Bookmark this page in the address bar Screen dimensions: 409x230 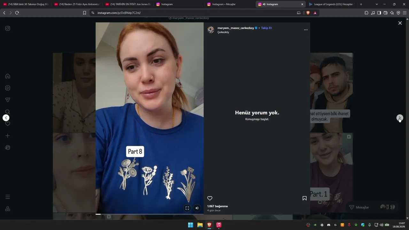[84, 13]
